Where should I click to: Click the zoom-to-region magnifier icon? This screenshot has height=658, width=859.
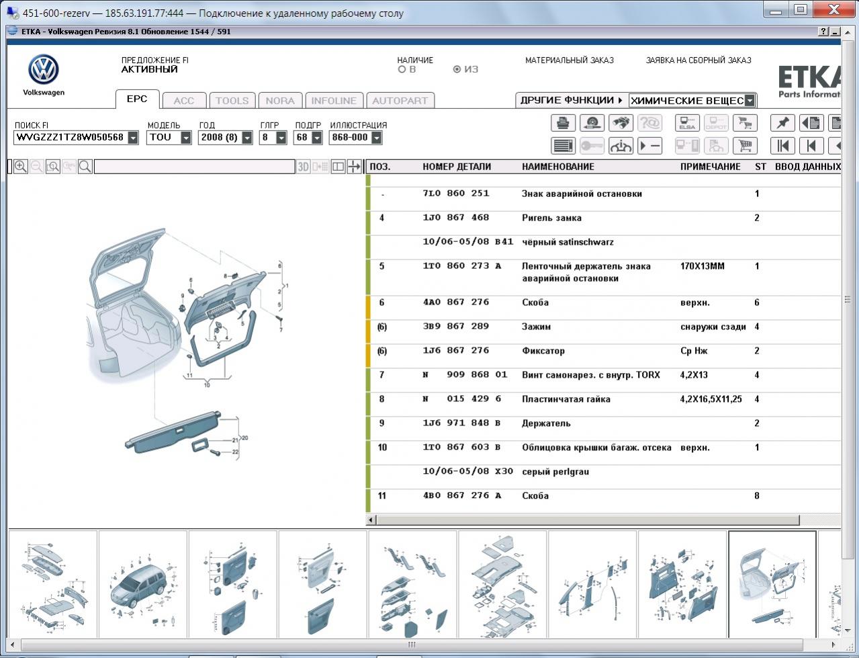(53, 167)
